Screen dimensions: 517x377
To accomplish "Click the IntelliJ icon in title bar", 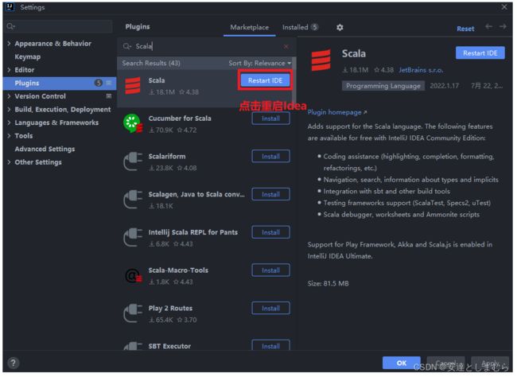I will [x=10, y=7].
